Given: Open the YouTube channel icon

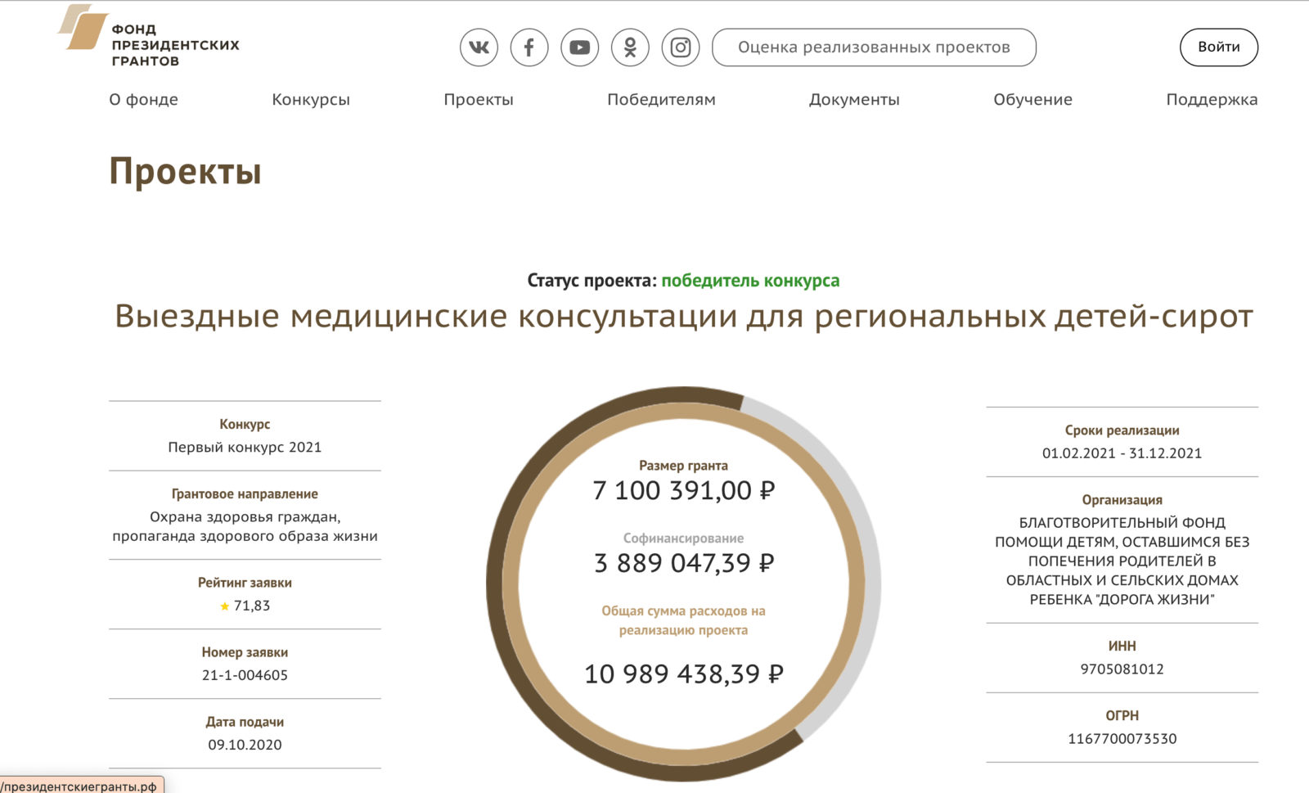Looking at the screenshot, I should coord(580,47).
